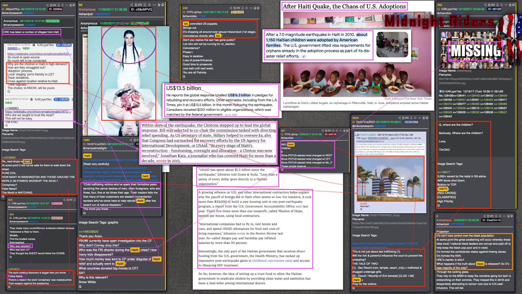The height and width of the screenshot is (294, 522).
Task: Click clipboard-check icon on post 243
Action: tap(235, 8)
